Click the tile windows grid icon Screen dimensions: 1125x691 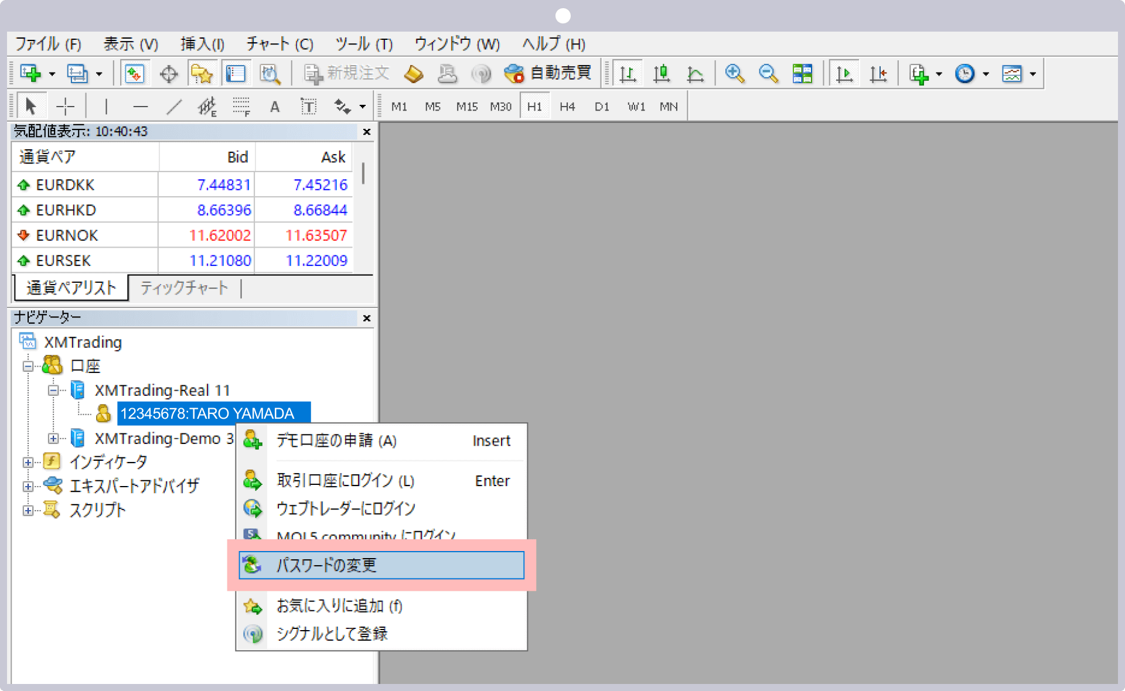[x=802, y=74]
